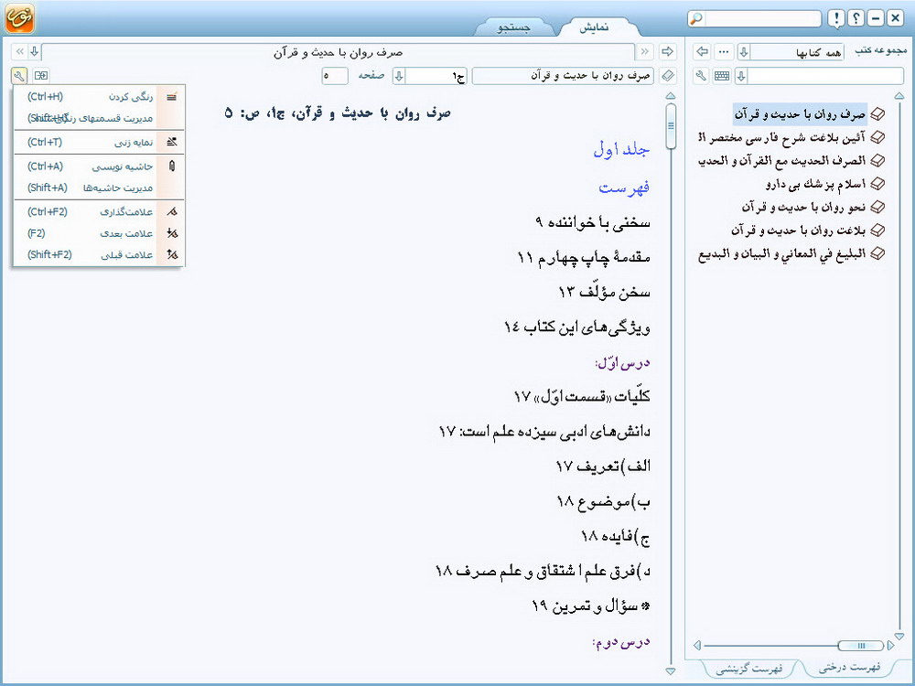
Task: Click the double-chevron button at the title field's right end
Action: [644, 52]
